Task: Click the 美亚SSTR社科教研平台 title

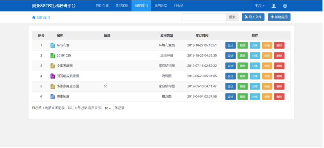Action: [54, 6]
